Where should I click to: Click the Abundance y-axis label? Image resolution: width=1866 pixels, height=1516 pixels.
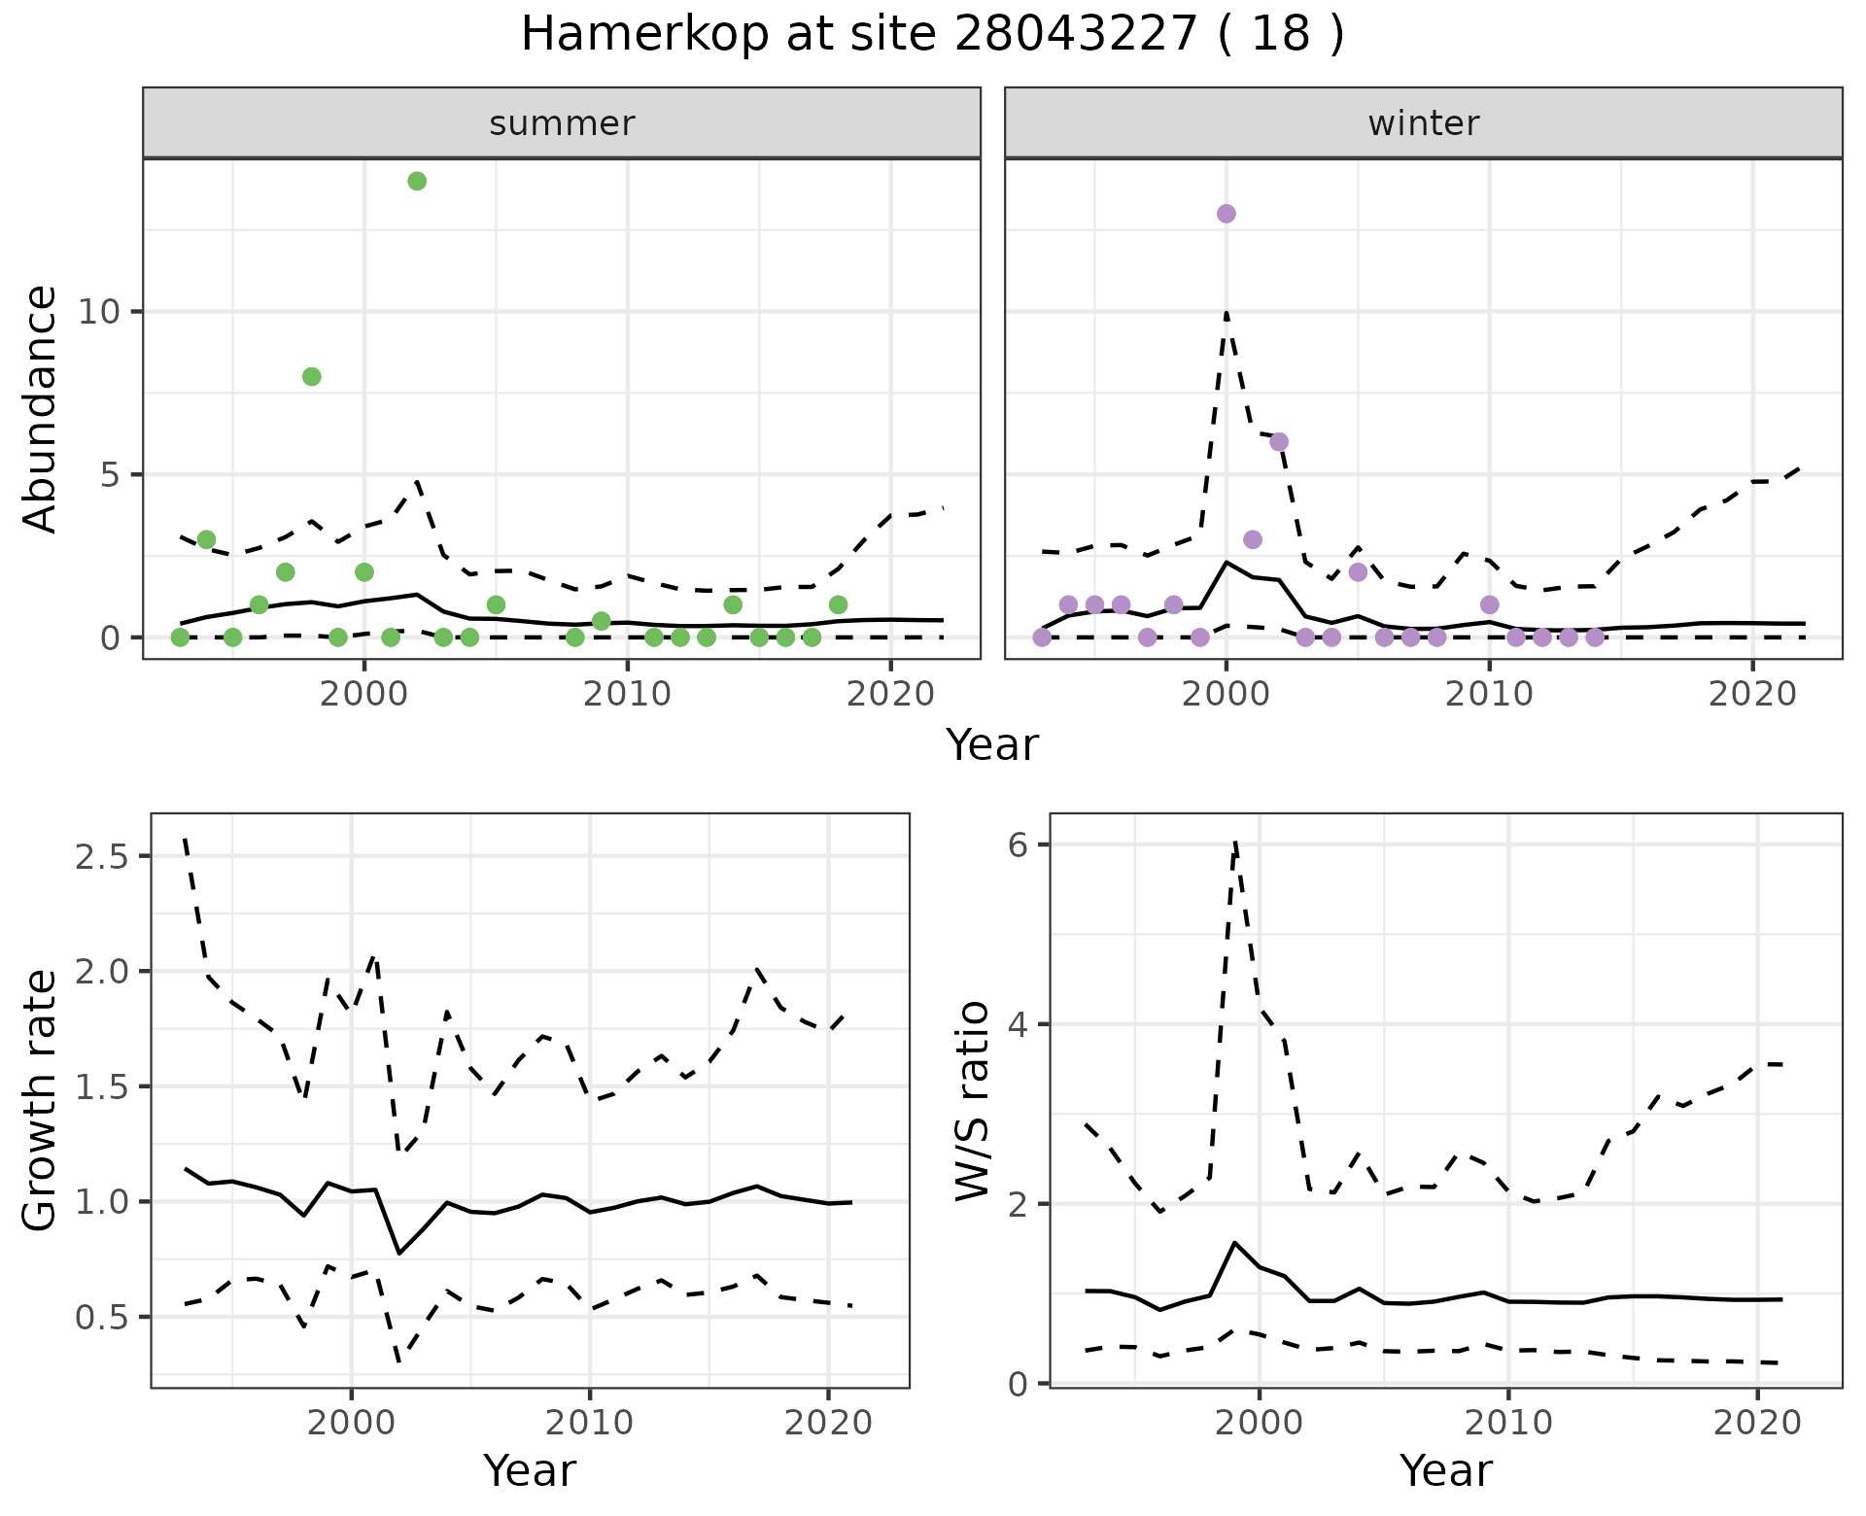41,408
